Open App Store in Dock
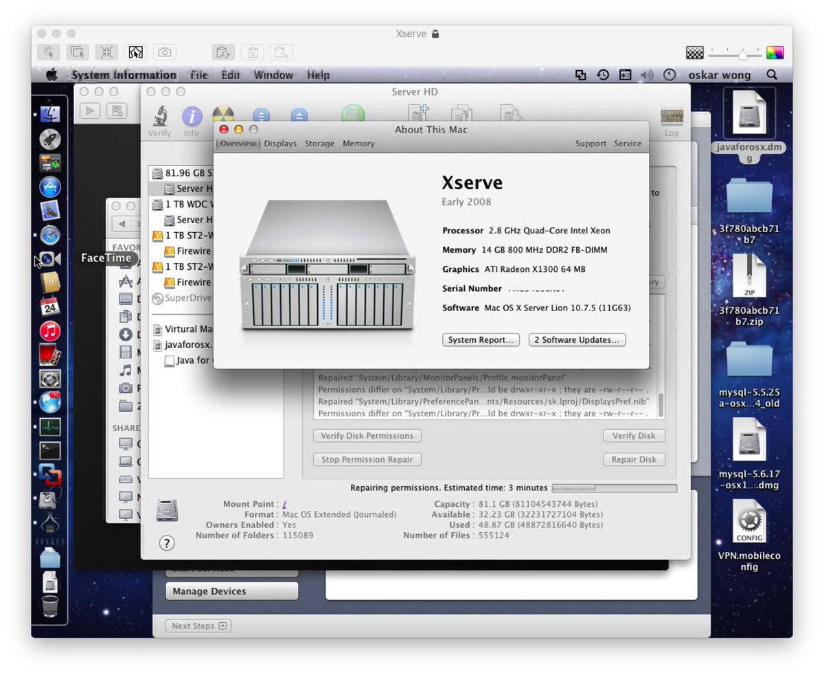Viewport: 824px width, 675px height. [50, 187]
